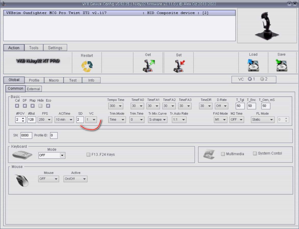The height and width of the screenshot is (229, 299).
Task: Click the T_Gen, mS input field
Action: 266,106
